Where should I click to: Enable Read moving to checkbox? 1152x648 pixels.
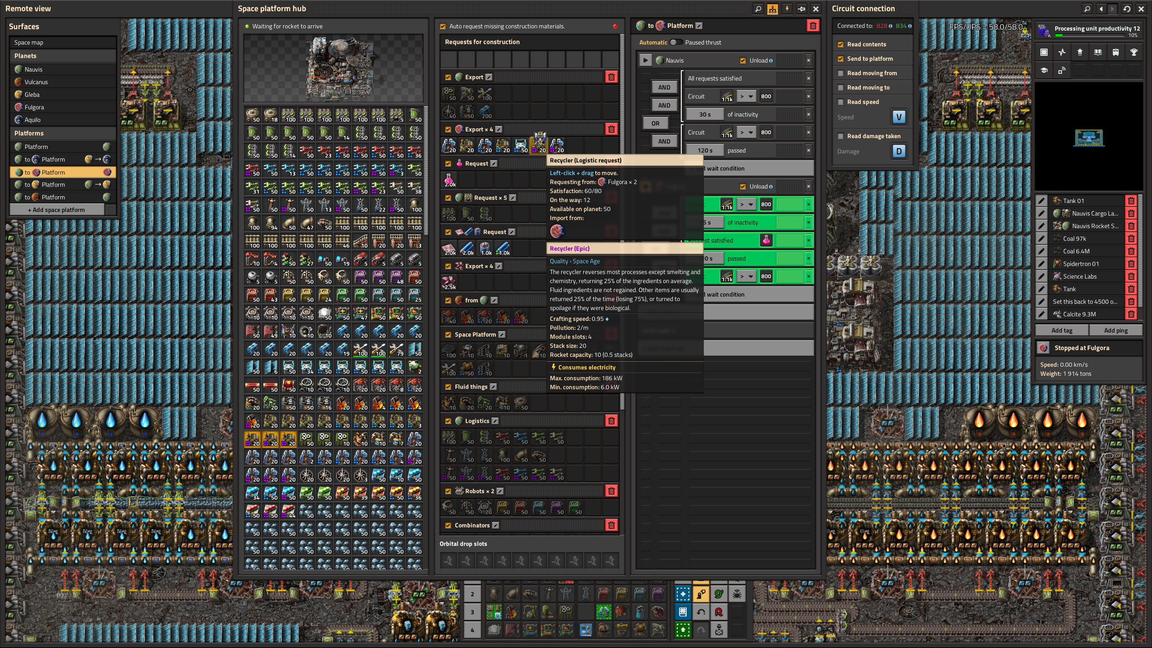pyautogui.click(x=841, y=87)
